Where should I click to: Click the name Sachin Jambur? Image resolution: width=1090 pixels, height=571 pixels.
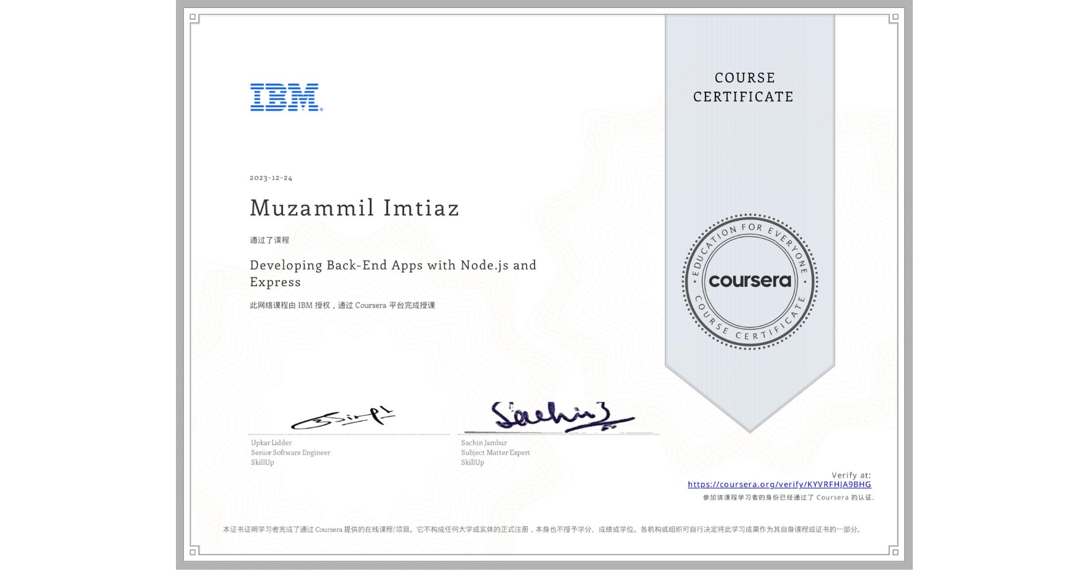(x=484, y=442)
